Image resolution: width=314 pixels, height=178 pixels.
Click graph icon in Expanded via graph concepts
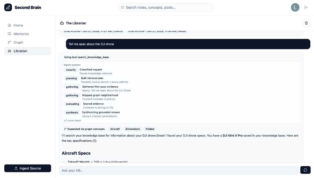tap(65, 129)
